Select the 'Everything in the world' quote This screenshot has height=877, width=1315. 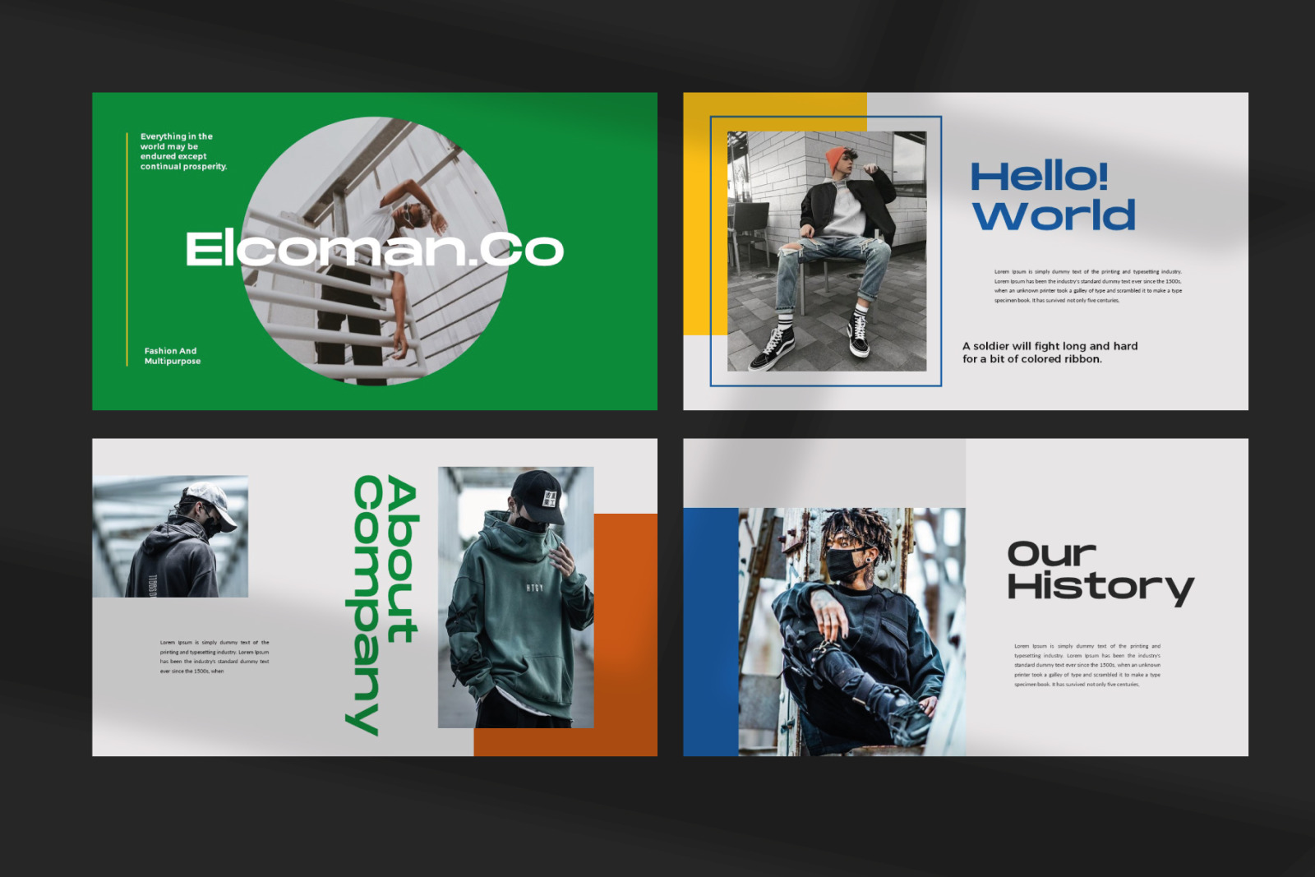click(x=183, y=151)
